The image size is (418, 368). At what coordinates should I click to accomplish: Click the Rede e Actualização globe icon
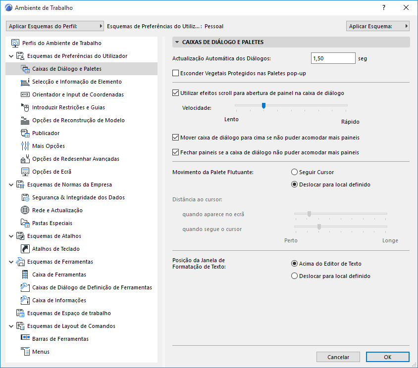[25, 210]
